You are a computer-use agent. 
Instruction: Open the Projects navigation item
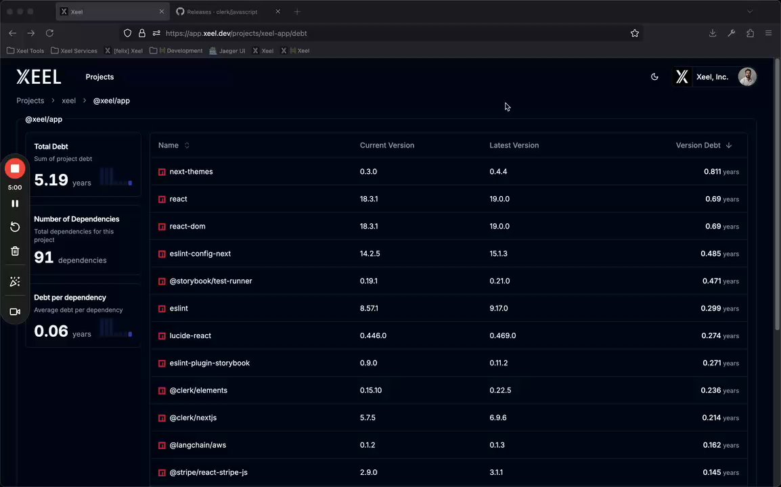(x=99, y=76)
